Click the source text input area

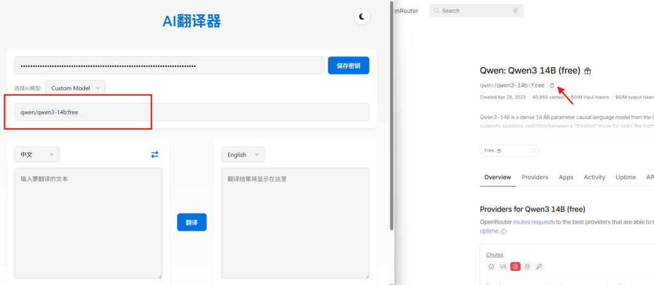[x=88, y=223]
